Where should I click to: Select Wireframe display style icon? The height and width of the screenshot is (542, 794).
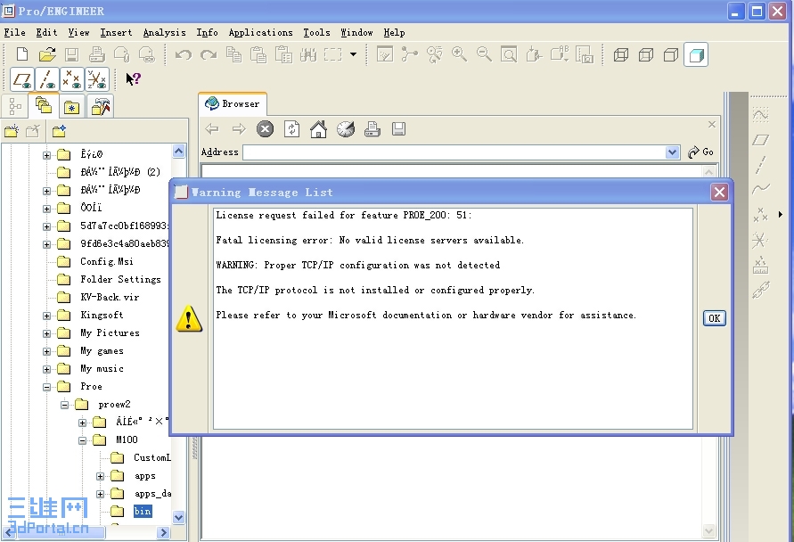click(621, 54)
